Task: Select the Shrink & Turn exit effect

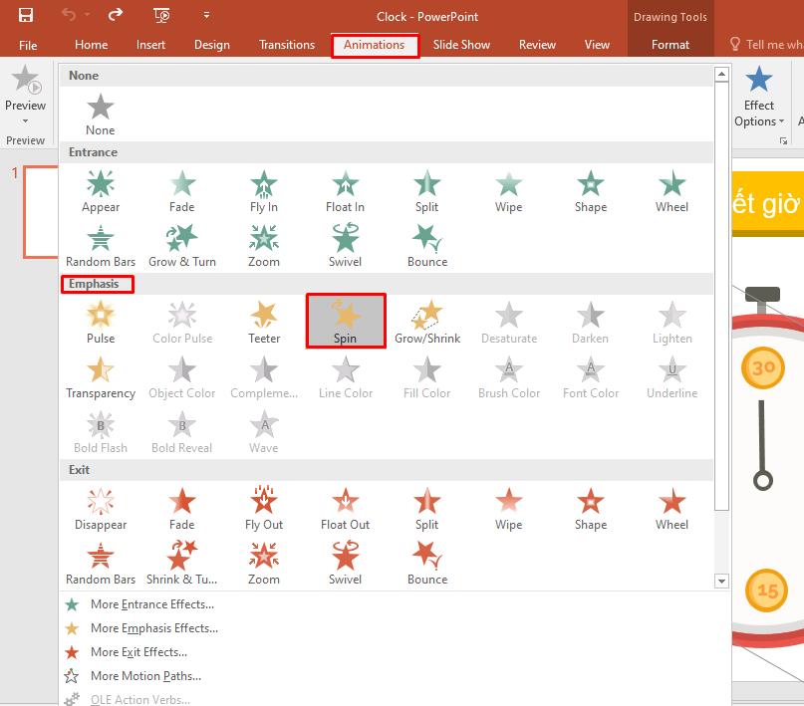Action: [182, 564]
